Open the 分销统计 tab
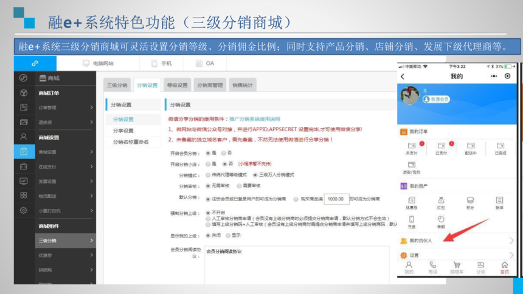The image size is (523, 294). (x=242, y=86)
